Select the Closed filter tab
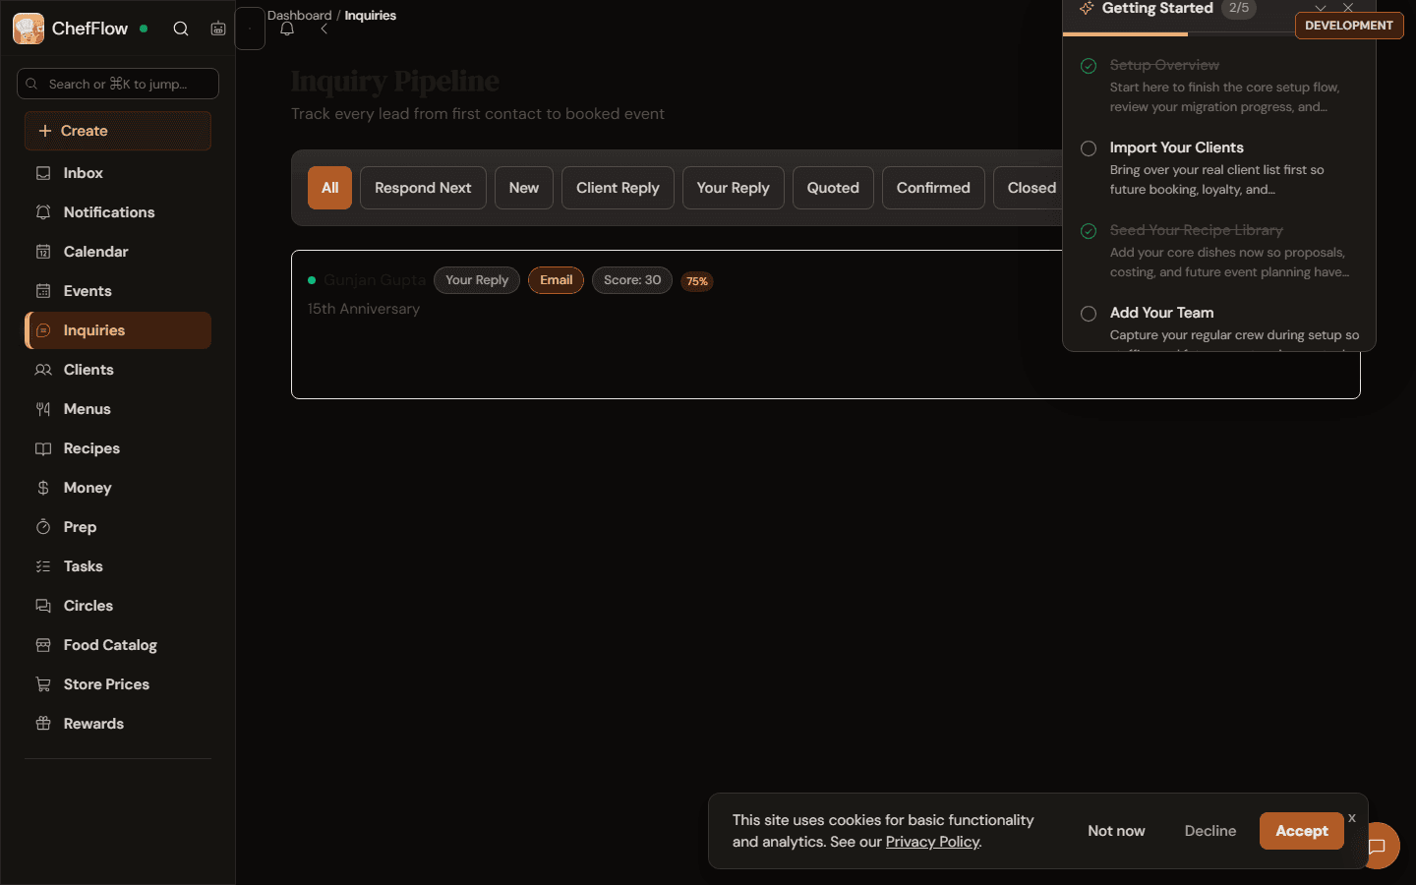This screenshot has width=1416, height=885. coord(1029,188)
